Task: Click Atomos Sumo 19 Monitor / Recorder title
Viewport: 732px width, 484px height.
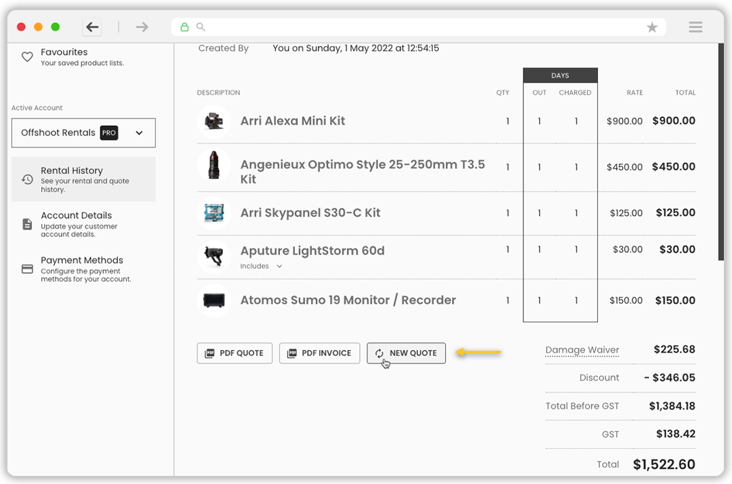Action: coord(348,301)
